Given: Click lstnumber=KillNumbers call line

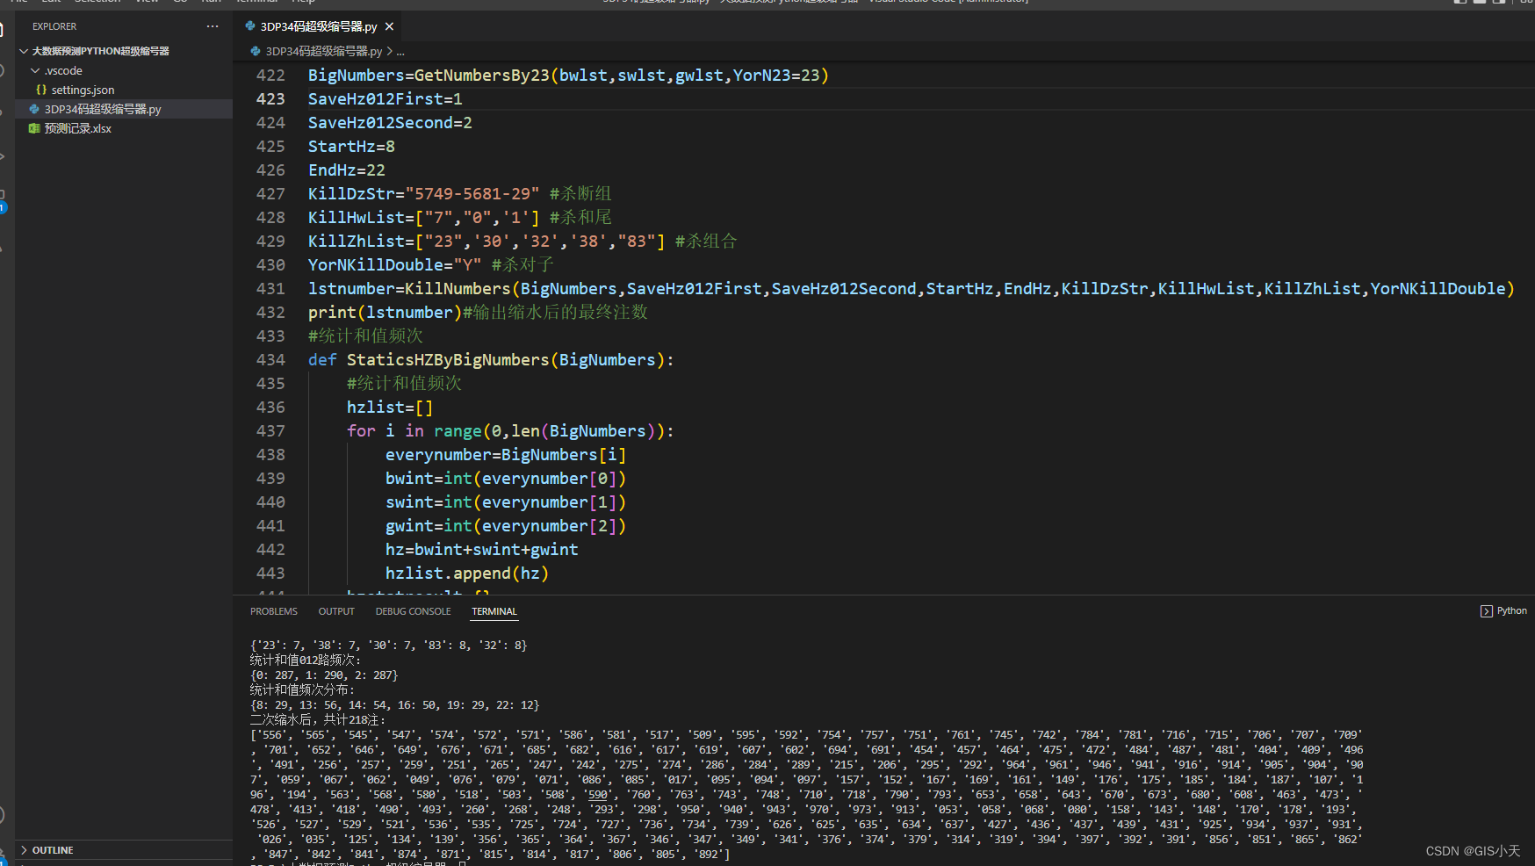Looking at the screenshot, I should pyautogui.click(x=912, y=289).
